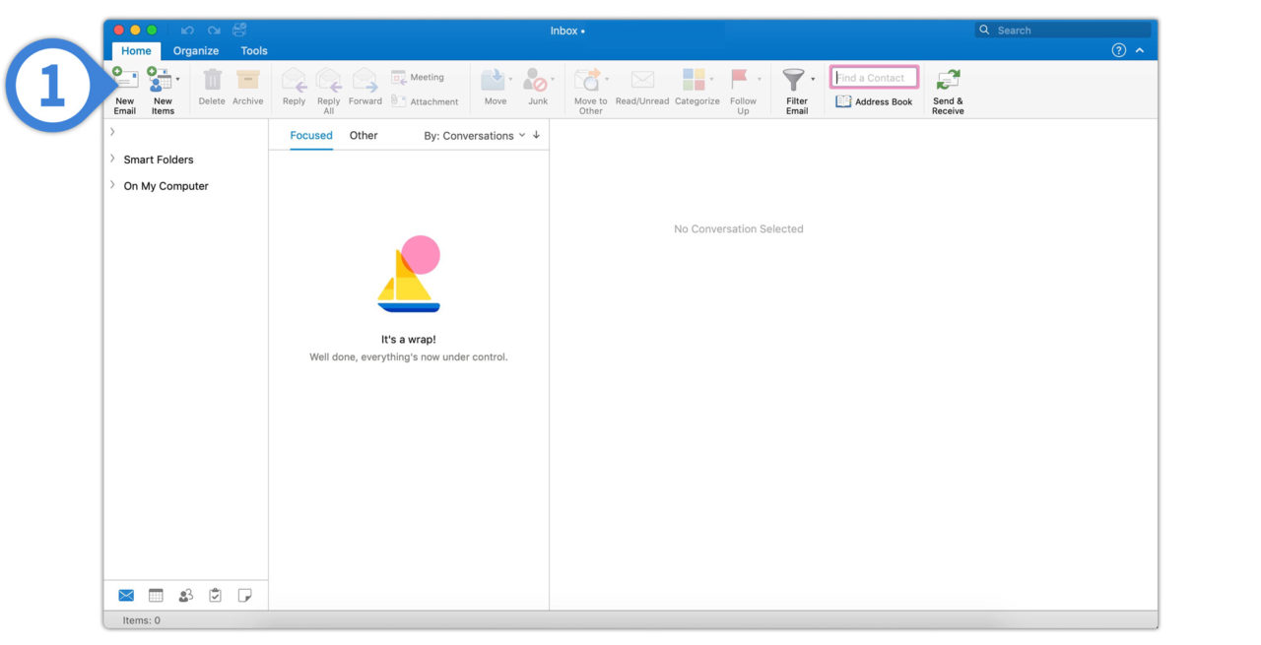Click the Junk icon
The image size is (1261, 645).
(x=535, y=80)
